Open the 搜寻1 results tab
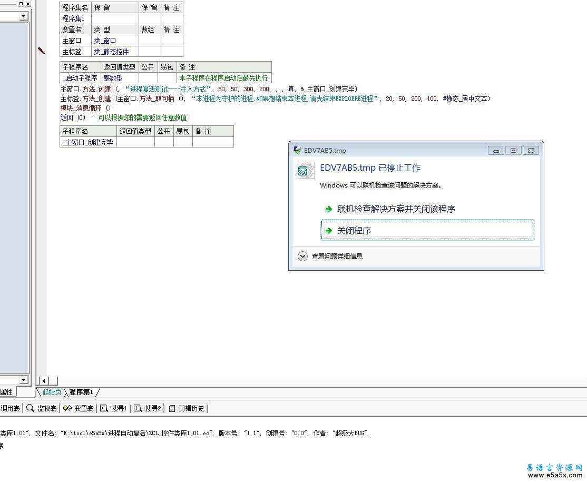Image resolution: width=587 pixels, height=482 pixels. pos(114,408)
